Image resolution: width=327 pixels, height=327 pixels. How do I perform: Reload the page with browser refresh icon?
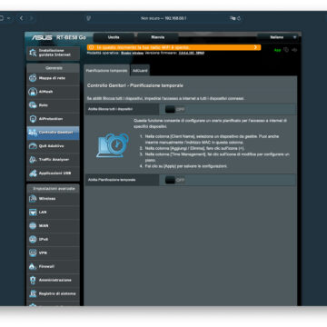(x=239, y=18)
